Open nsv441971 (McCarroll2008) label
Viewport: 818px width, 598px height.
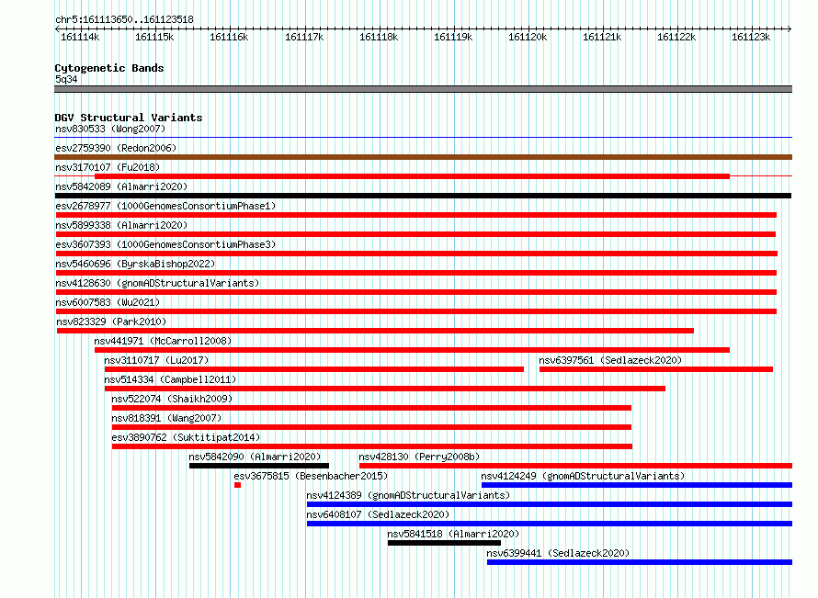(163, 341)
